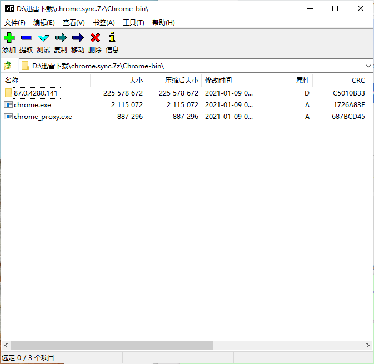Click the horizontal scrollbar left arrow
Viewport: 374px width, 364px height.
6,345
